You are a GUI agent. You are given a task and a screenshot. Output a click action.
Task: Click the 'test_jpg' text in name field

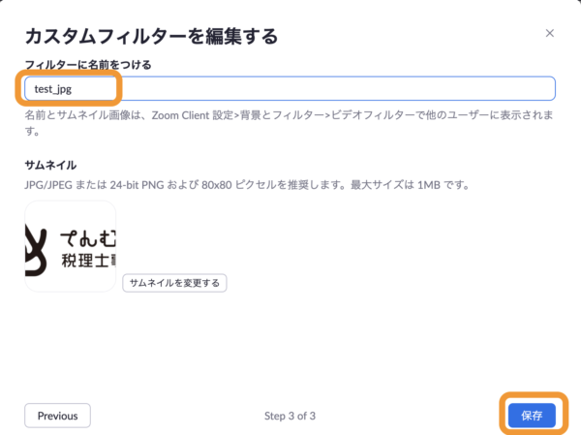[53, 88]
